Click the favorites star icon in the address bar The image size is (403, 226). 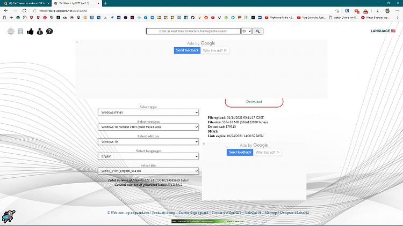[x=337, y=11]
